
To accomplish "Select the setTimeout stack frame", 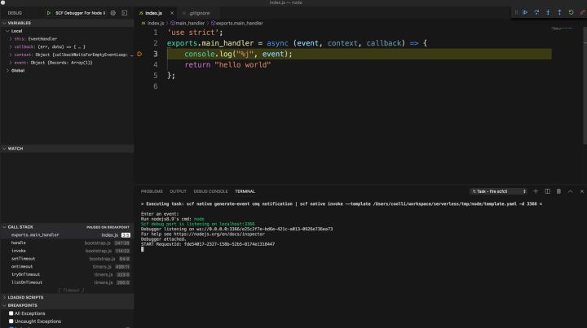I will point(68,259).
